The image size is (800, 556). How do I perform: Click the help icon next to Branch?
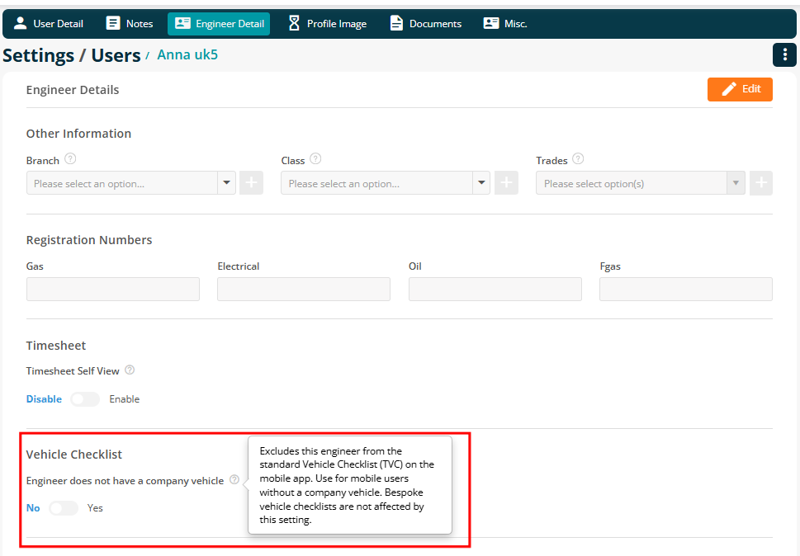[70, 159]
